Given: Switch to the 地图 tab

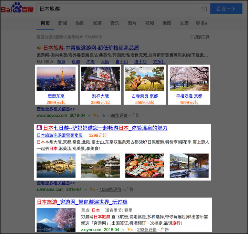Looking at the screenshot, I should [167, 23].
